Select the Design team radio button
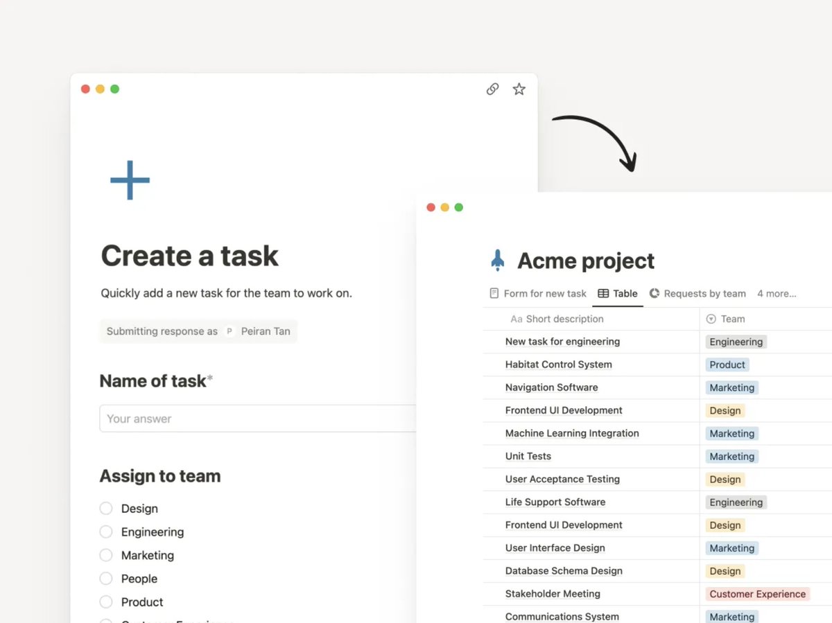Viewport: 832px width, 623px height. [x=106, y=508]
